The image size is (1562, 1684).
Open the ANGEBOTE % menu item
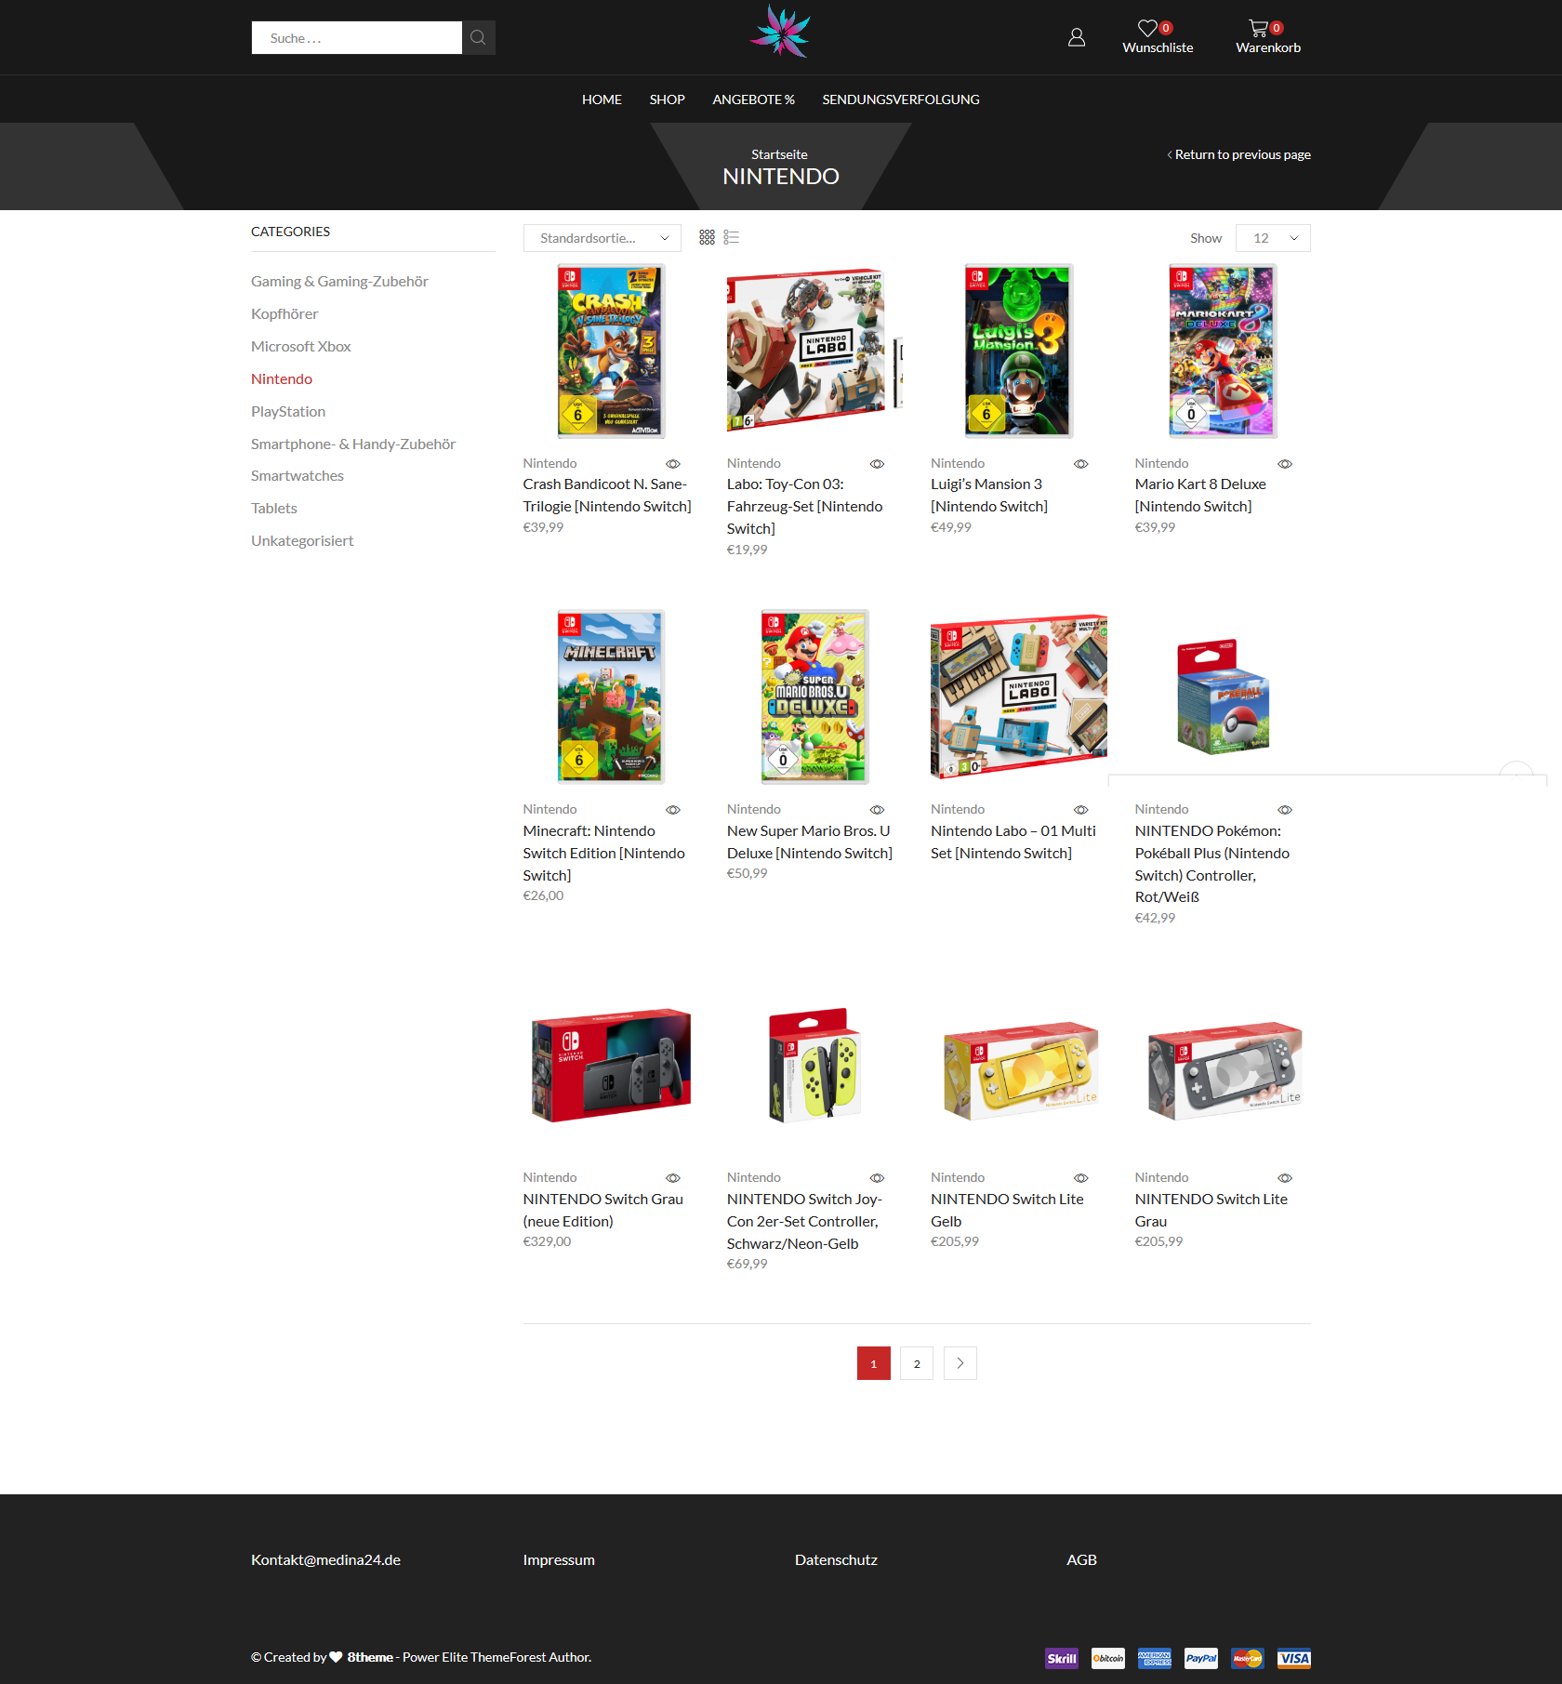753,99
